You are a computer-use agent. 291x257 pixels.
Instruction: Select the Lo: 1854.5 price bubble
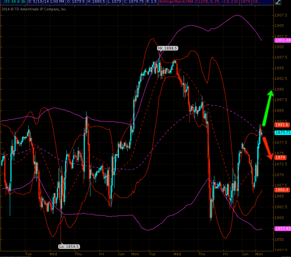(x=69, y=246)
